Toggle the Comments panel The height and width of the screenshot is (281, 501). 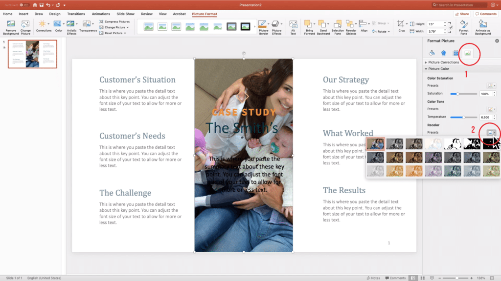click(485, 14)
